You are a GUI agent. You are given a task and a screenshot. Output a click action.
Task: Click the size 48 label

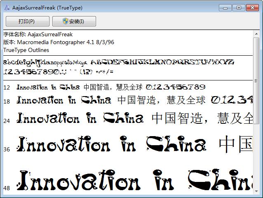[x=7, y=188]
